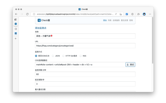The width and height of the screenshot is (166, 103).
Task: Click the 最大重试次数 label
Action: point(40,89)
